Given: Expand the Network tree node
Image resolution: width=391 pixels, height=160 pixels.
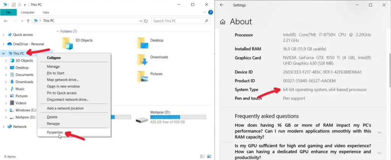Looking at the screenshot, I should pos(3,127).
